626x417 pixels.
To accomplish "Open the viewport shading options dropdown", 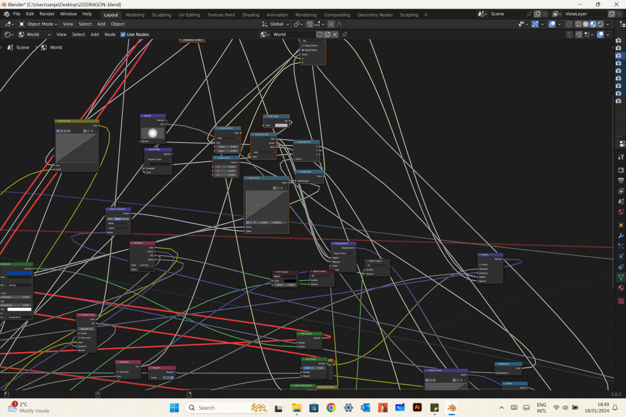I will click(608, 24).
